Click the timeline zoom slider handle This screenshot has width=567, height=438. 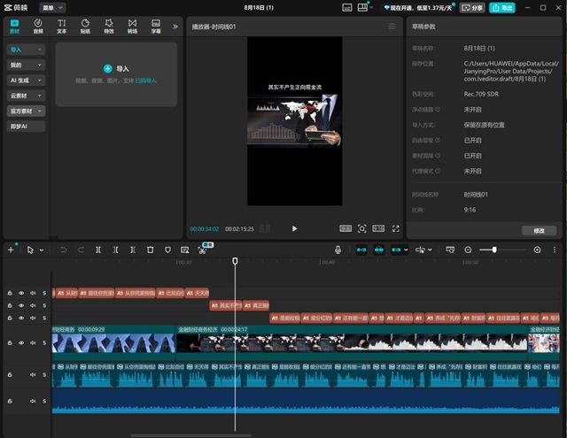[x=494, y=250]
